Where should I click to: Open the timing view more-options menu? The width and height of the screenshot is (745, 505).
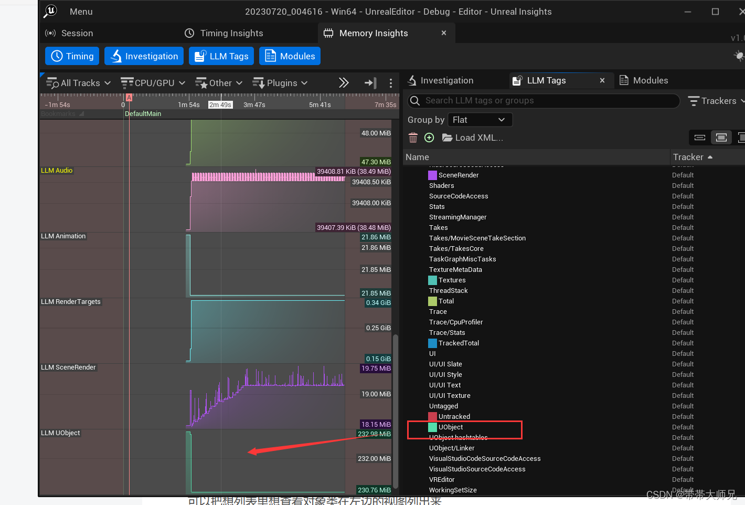coord(391,83)
